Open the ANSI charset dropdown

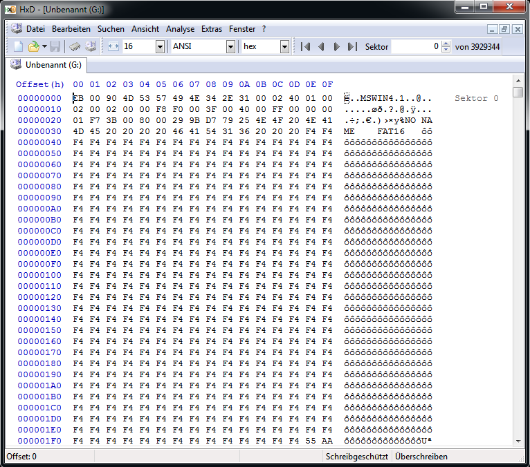(x=230, y=46)
